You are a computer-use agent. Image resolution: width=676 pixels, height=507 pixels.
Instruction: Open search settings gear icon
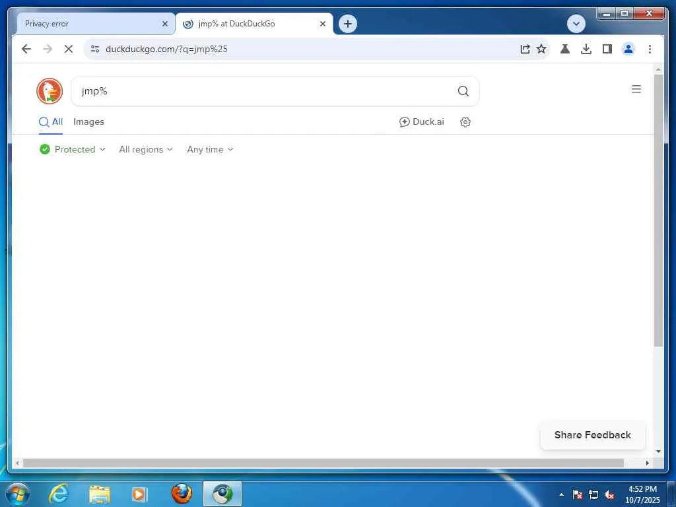pyautogui.click(x=465, y=122)
